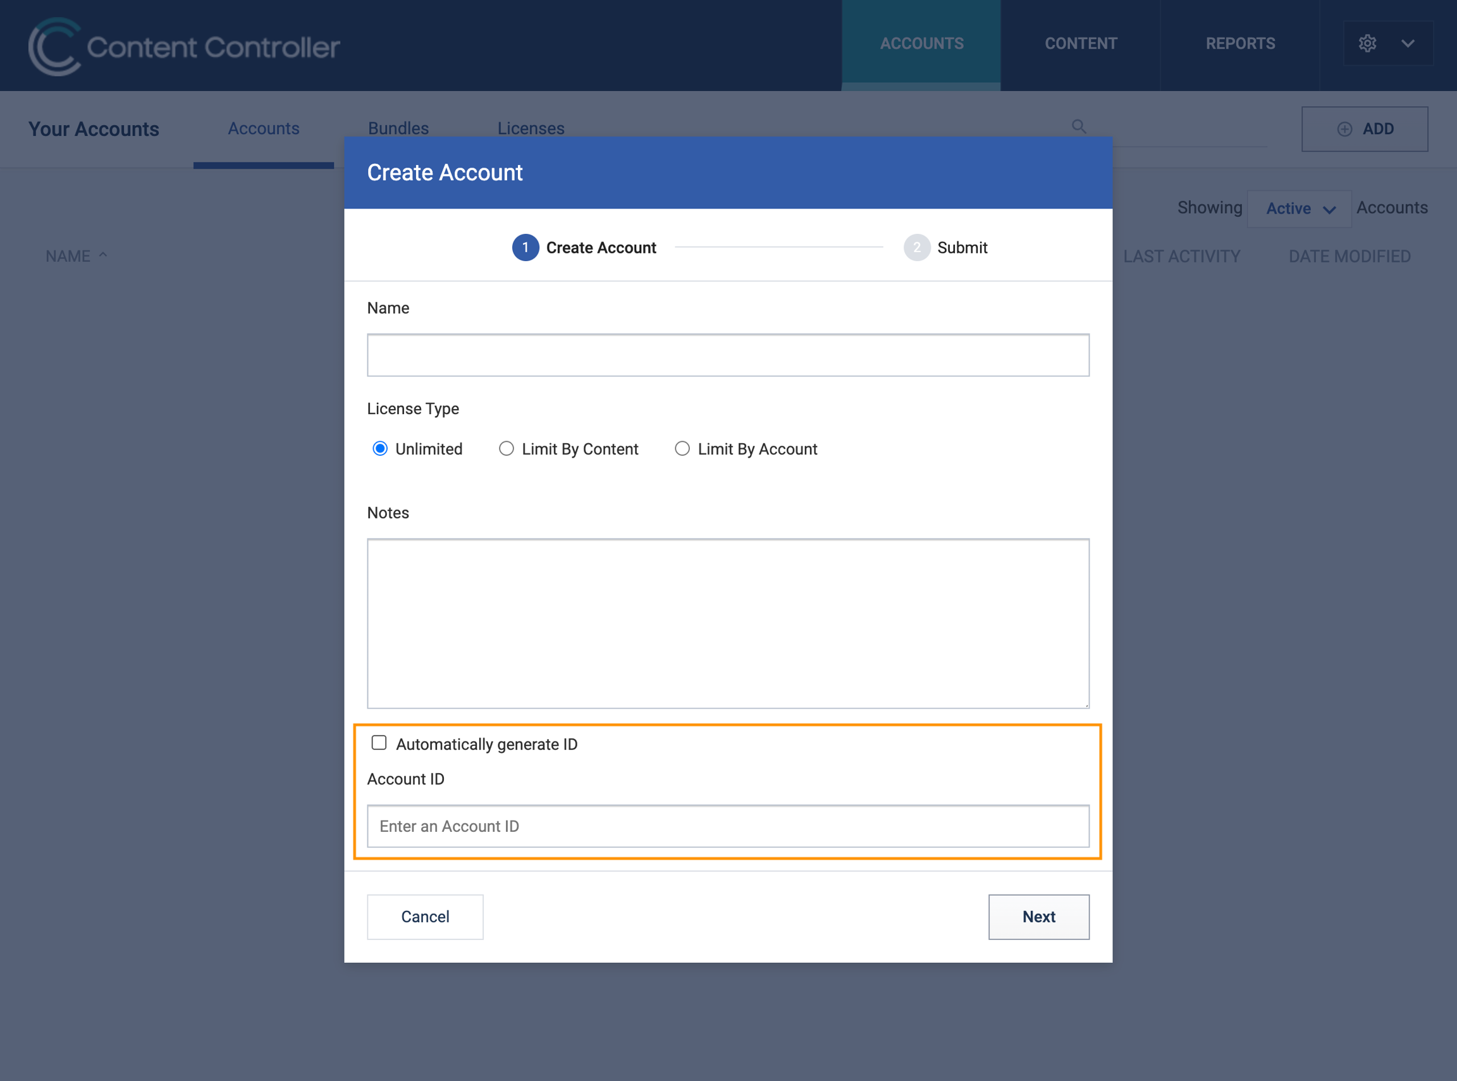Open the ACCOUNTS top navigation tab
The image size is (1457, 1081).
(x=921, y=44)
